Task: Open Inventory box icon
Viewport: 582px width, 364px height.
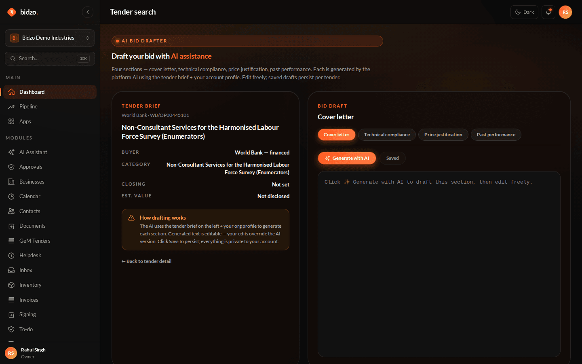Action: 11,285
